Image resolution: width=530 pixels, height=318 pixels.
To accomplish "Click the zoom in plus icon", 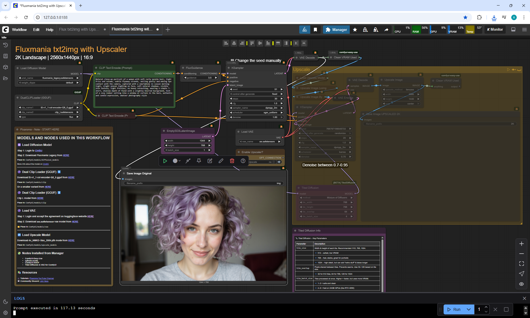I will click(x=521, y=244).
